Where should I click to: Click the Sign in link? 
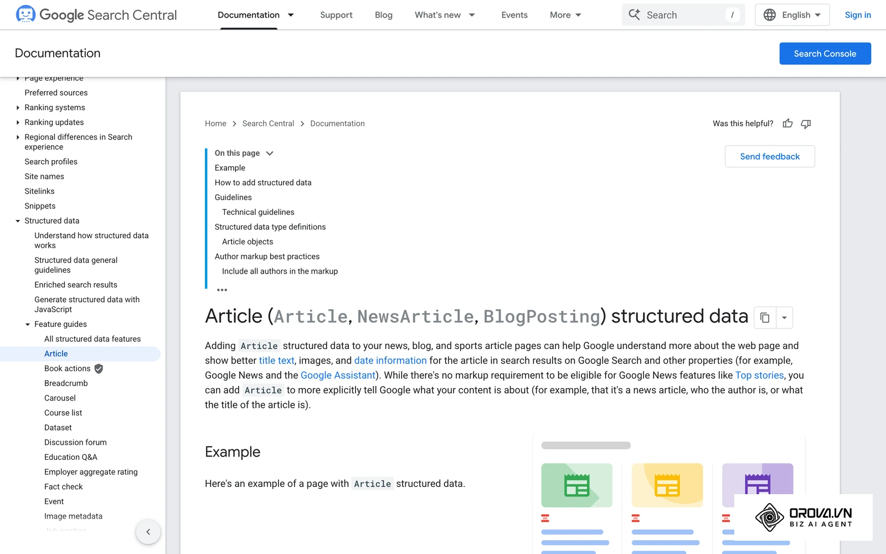coord(858,15)
